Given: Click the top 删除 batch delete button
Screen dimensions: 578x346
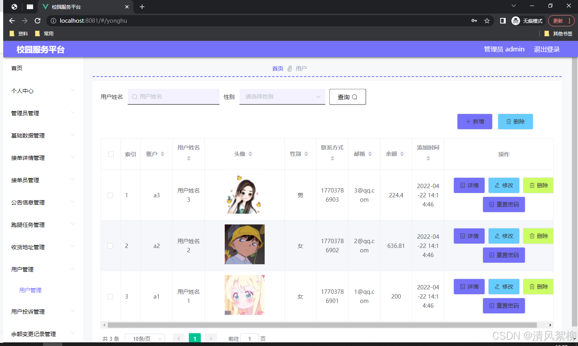Looking at the screenshot, I should point(515,122).
